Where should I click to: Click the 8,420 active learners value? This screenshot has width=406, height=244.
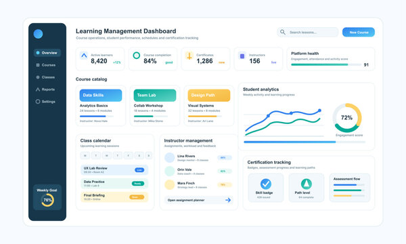click(x=99, y=61)
